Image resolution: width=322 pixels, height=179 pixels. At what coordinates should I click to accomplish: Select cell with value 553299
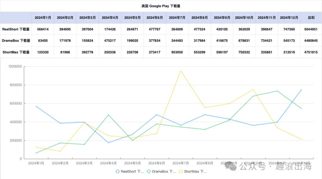coord(199,52)
